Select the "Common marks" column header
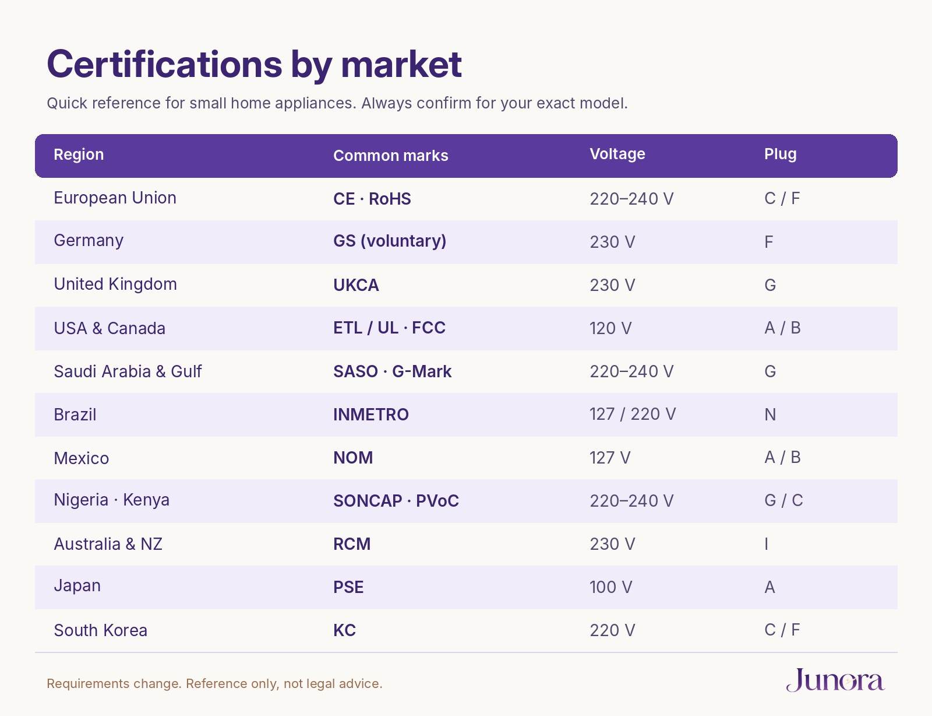Image resolution: width=932 pixels, height=716 pixels. (x=391, y=156)
